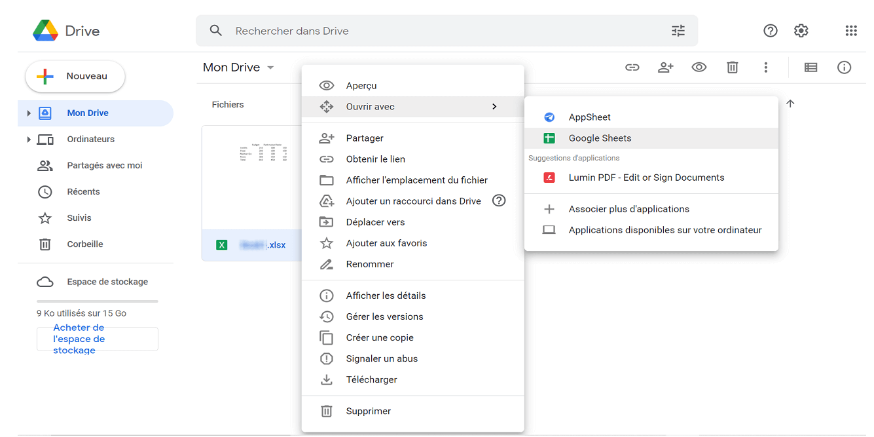Switch to list layout view
The width and height of the screenshot is (874, 437).
click(x=810, y=67)
